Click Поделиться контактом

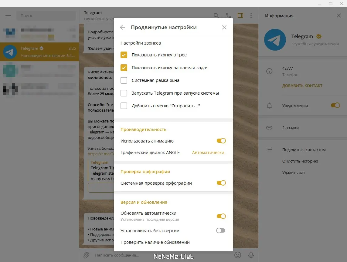(x=304, y=150)
